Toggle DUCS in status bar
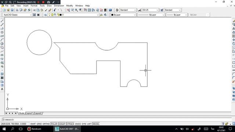 [78, 124]
